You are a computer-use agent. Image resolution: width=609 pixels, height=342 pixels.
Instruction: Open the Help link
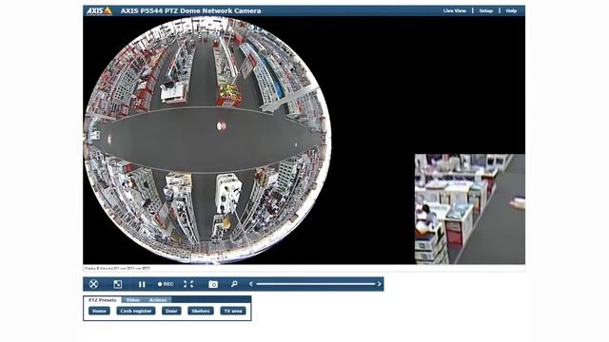511,10
